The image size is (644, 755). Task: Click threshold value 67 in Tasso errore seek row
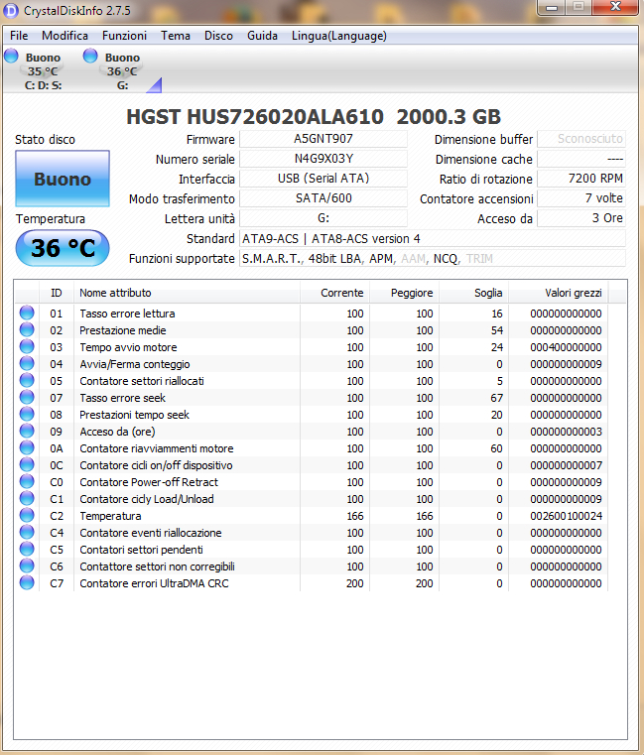[496, 398]
